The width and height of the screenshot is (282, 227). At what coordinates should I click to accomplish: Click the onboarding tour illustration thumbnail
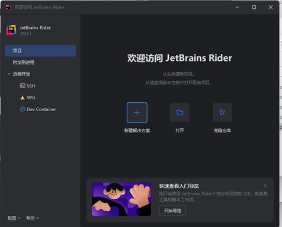click(x=121, y=199)
